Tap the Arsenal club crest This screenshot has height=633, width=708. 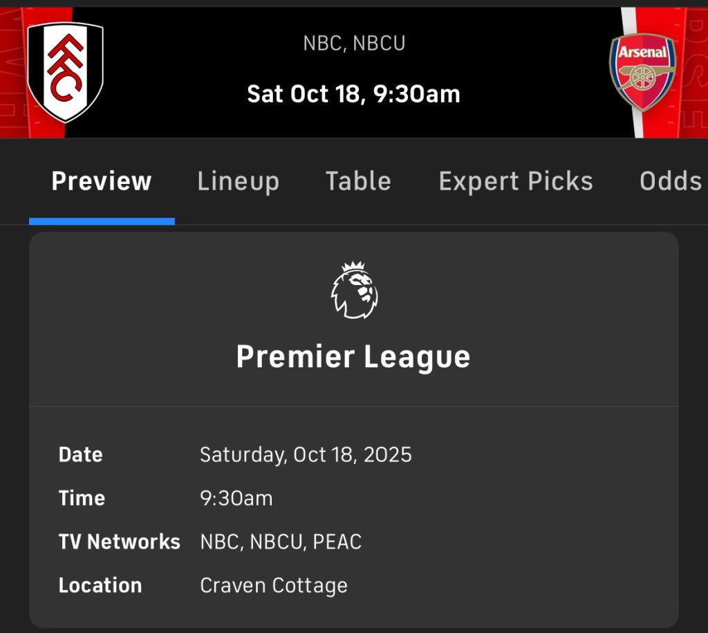[x=642, y=72]
